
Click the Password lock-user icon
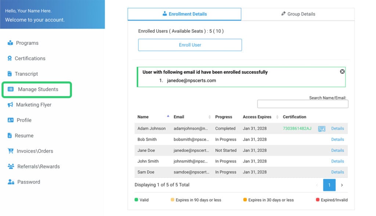click(x=11, y=182)
